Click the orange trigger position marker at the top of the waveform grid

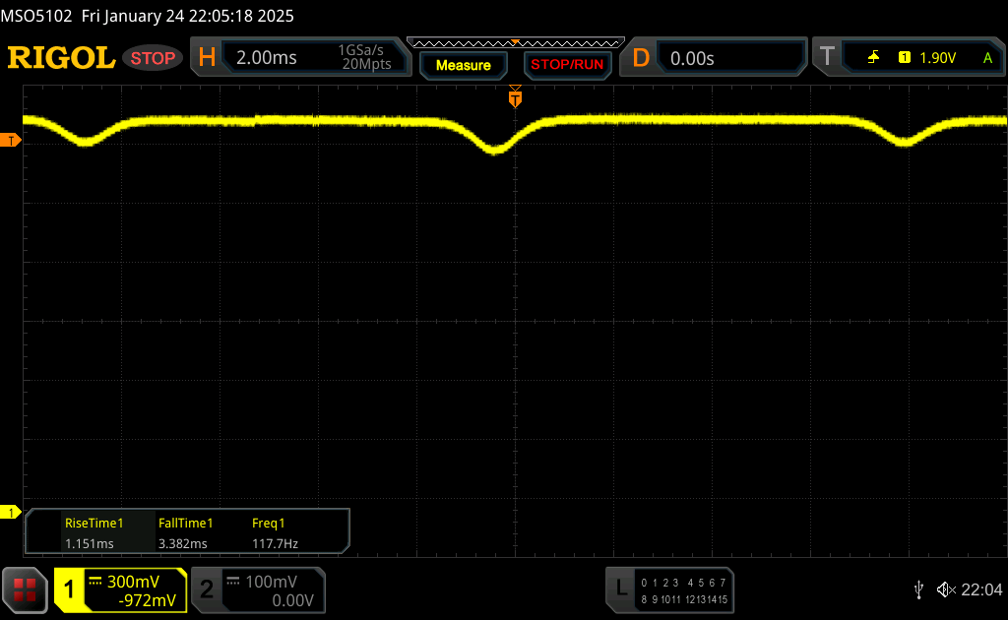coord(515,97)
